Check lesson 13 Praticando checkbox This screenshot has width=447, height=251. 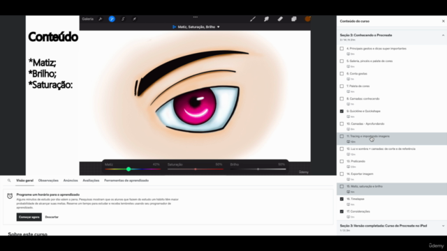[x=342, y=161]
